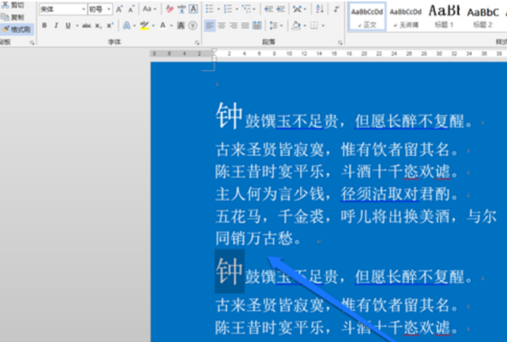Open the clipboard pane dialog launcher
The width and height of the screenshot is (507, 342).
point(32,42)
